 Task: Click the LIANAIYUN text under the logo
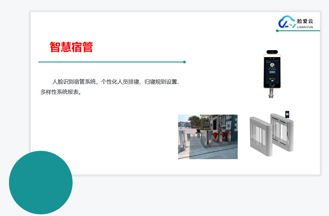305,27
